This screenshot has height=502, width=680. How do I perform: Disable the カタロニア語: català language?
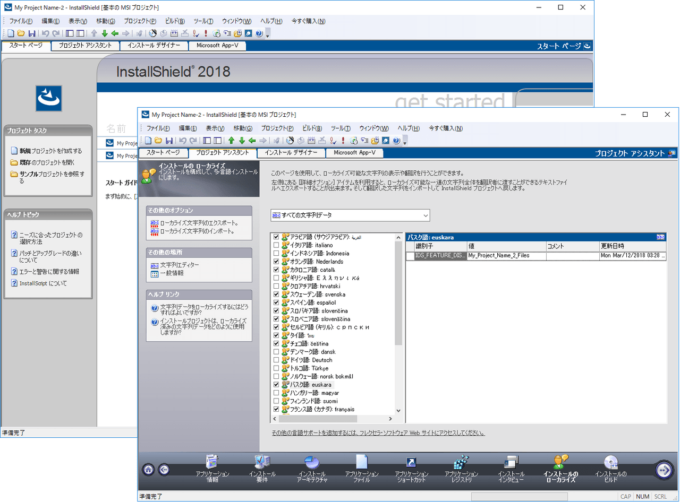pos(276,270)
